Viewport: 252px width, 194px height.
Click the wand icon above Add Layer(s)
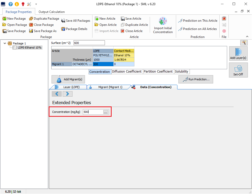(244, 43)
